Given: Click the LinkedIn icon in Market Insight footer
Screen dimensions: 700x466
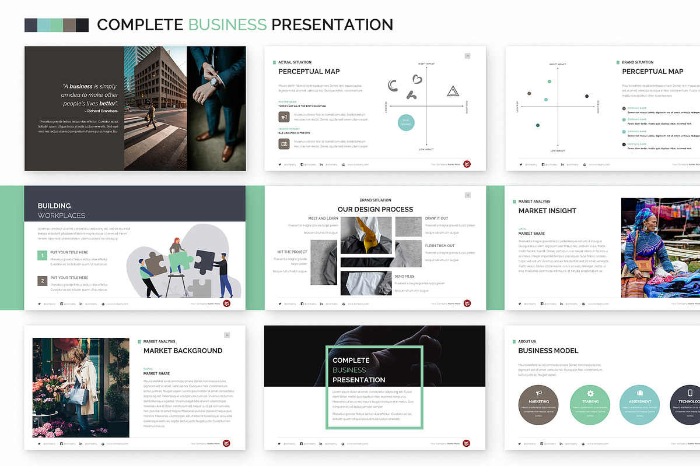Looking at the screenshot, I should tap(561, 303).
